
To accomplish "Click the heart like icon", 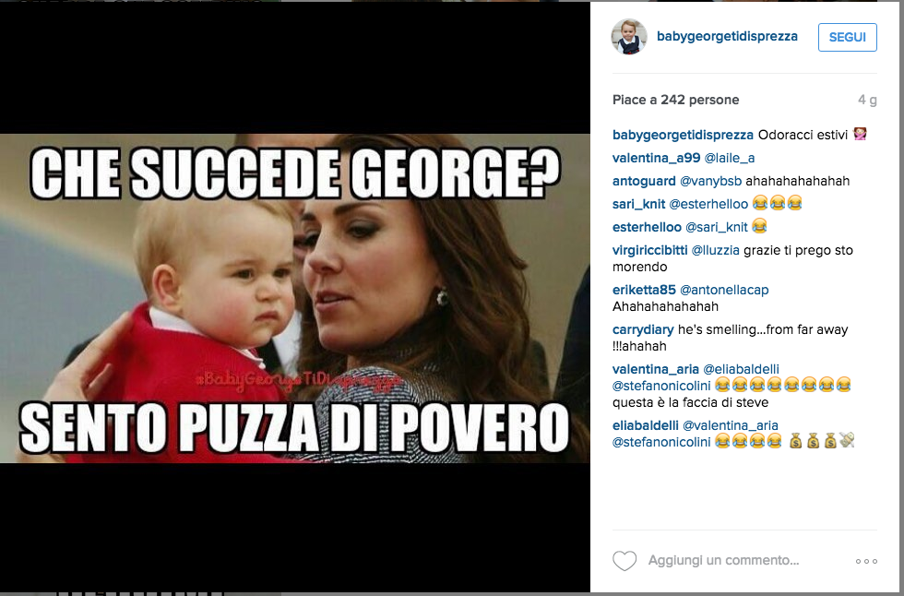I will click(624, 561).
